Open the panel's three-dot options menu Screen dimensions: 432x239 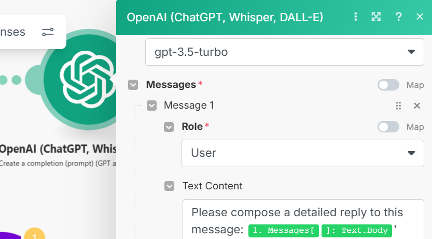click(x=356, y=17)
